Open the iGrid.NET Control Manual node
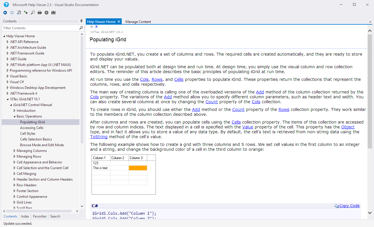 coord(32,105)
